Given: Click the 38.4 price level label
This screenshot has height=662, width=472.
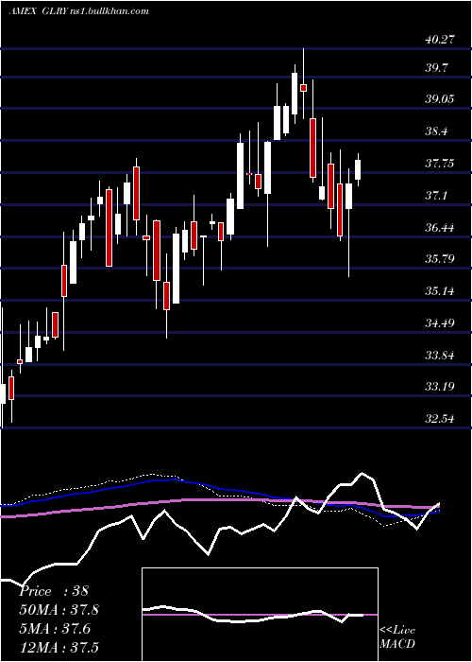Looking at the screenshot, I should (437, 131).
